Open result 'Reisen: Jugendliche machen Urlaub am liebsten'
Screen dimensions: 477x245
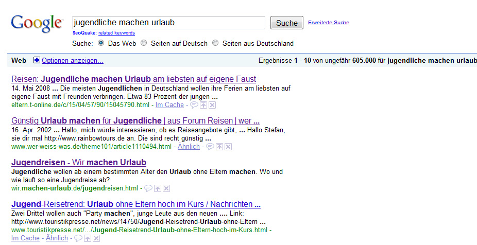pyautogui.click(x=133, y=79)
